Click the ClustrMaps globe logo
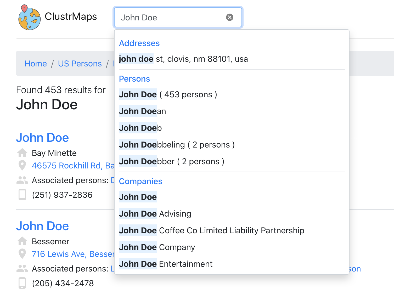The image size is (394, 294). point(29,18)
